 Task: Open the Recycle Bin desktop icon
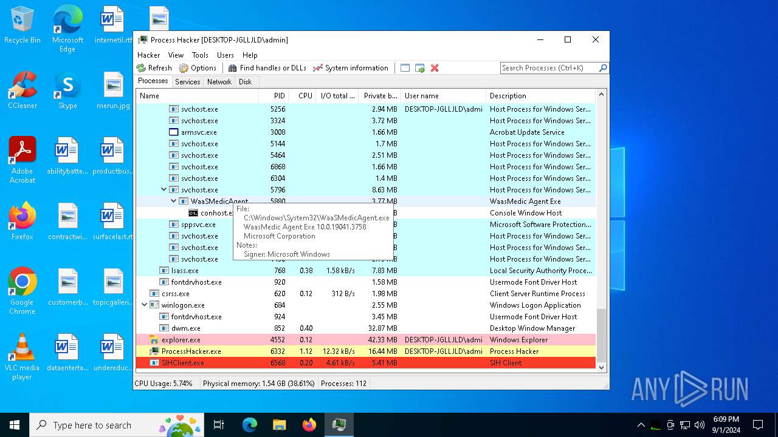[22, 26]
